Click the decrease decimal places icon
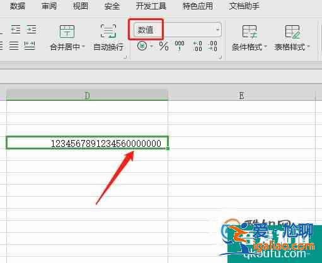 pyautogui.click(x=212, y=46)
